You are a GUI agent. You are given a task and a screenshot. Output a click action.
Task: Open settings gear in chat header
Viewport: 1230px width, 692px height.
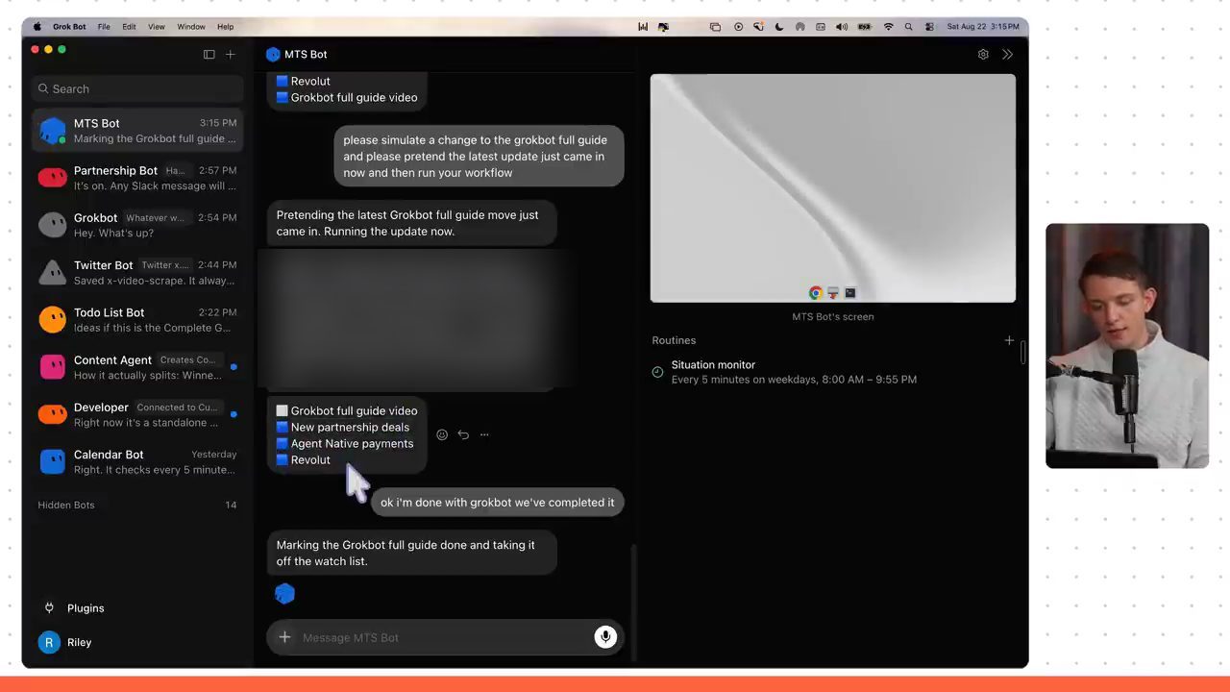(983, 55)
